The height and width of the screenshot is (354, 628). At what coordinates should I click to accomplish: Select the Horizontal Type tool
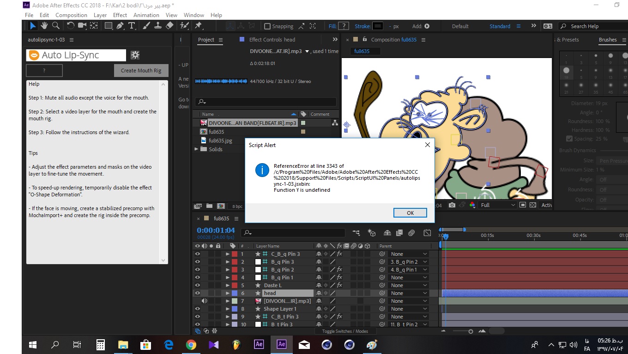[132, 26]
